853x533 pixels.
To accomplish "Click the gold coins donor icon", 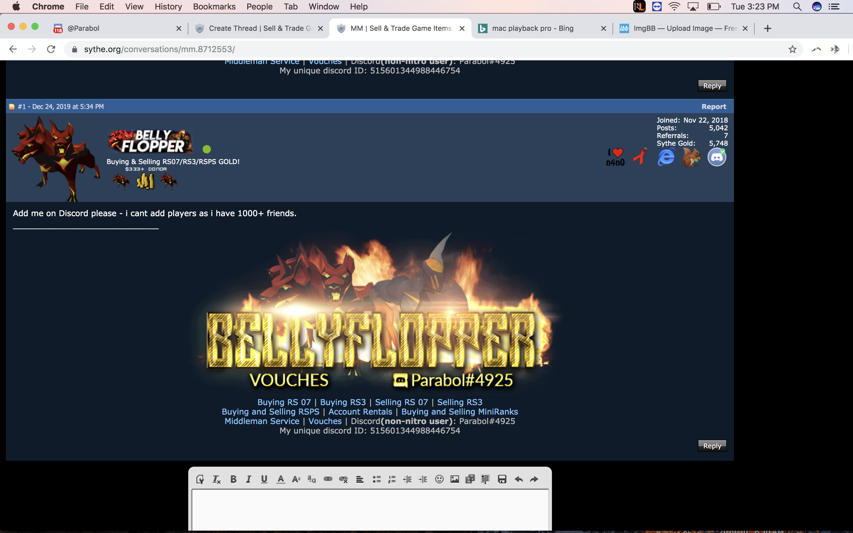I will coord(145,181).
